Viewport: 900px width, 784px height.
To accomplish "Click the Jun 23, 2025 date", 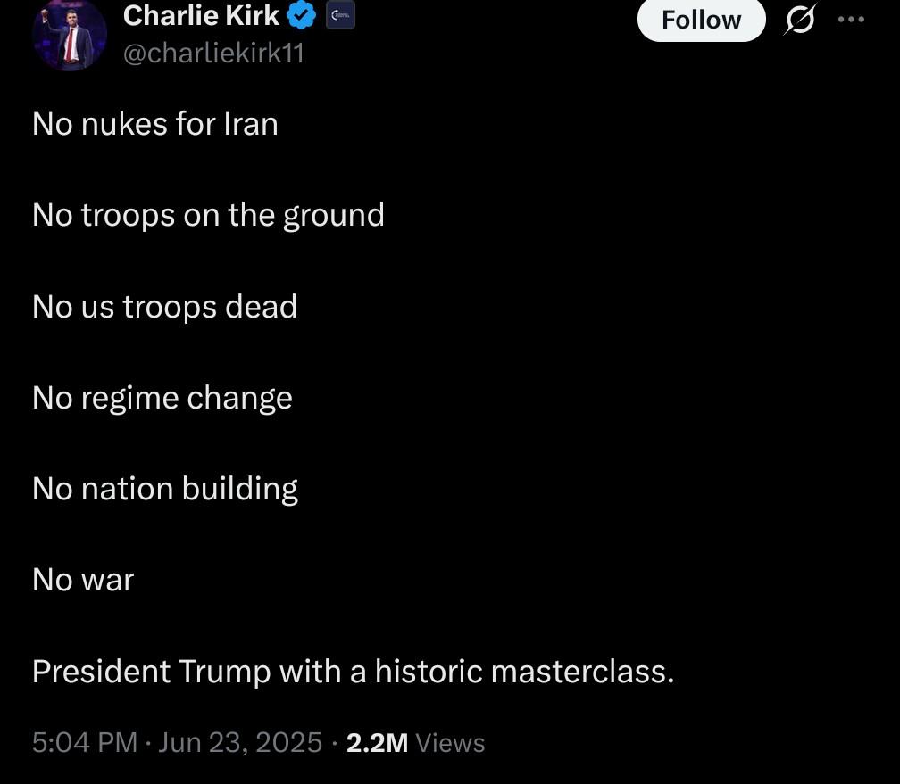I will 240,742.
